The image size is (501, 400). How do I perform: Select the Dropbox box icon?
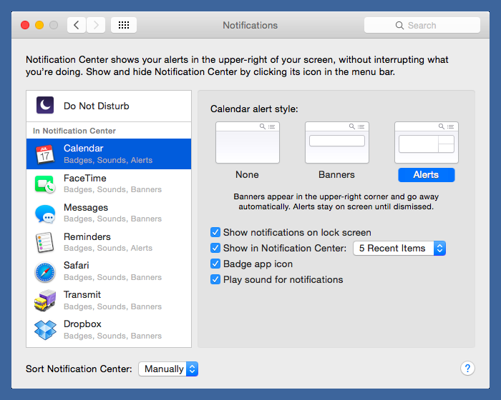(45, 329)
